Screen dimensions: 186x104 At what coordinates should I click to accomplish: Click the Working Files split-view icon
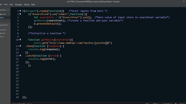point(8,10)
